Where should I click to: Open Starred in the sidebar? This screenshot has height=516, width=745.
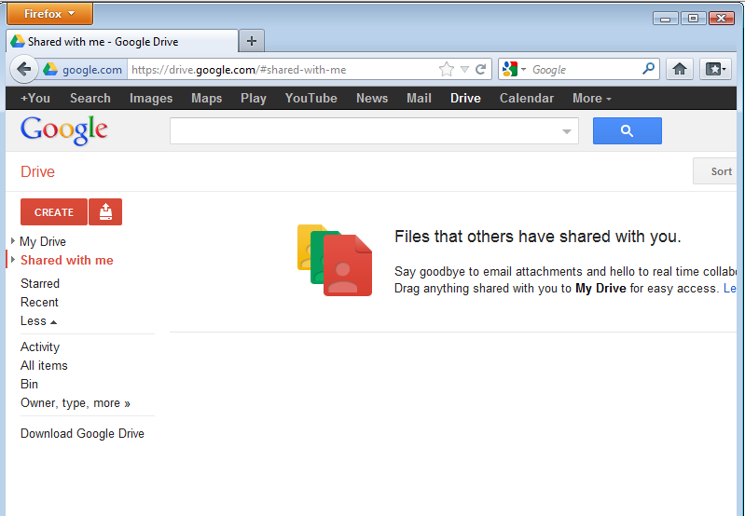pyautogui.click(x=40, y=283)
